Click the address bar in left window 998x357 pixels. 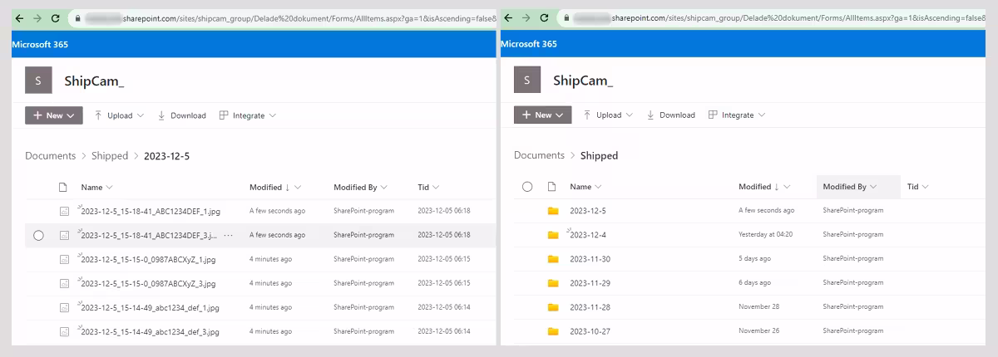coord(283,17)
